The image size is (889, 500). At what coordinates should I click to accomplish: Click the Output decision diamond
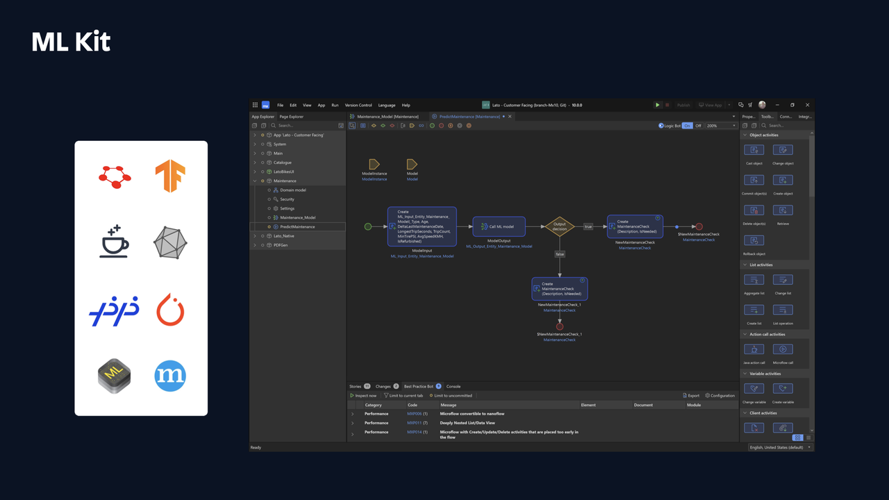coord(560,226)
